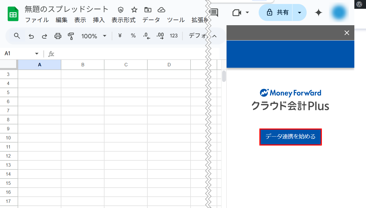The height and width of the screenshot is (208, 366).
Task: Undo the last action
Action: click(32, 36)
